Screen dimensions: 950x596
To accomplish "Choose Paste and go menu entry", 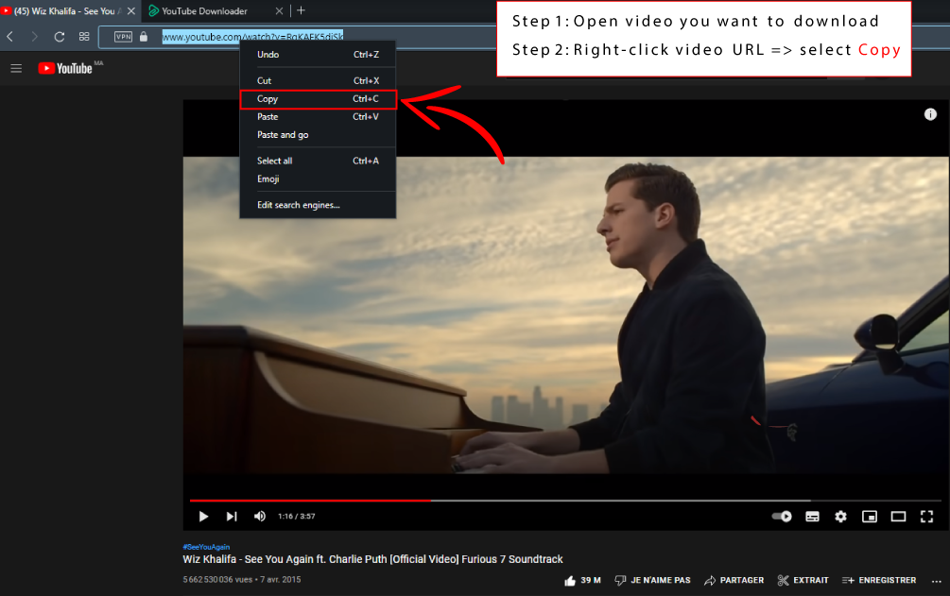I will pyautogui.click(x=318, y=134).
